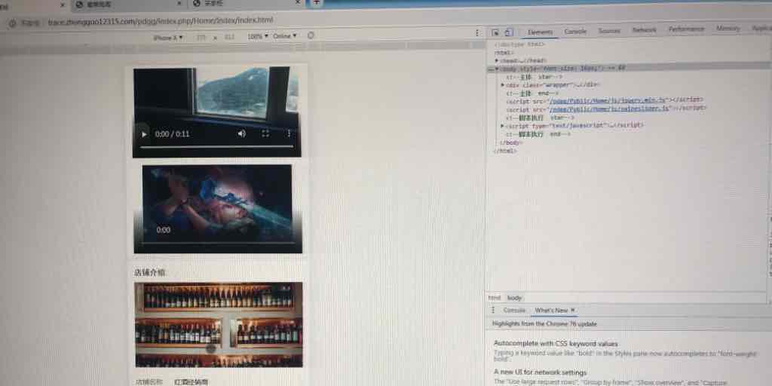Switch to the Network tab in DevTools
Viewport: 772px width, 386px height.
click(x=644, y=30)
